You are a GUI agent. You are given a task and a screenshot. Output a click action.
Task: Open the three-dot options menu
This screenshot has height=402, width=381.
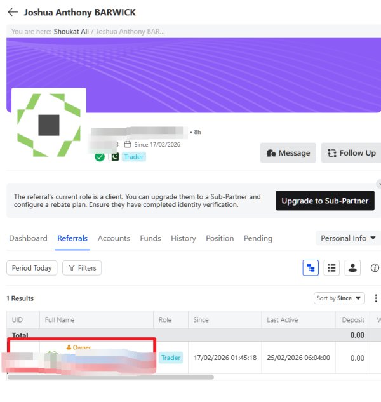[x=376, y=298]
